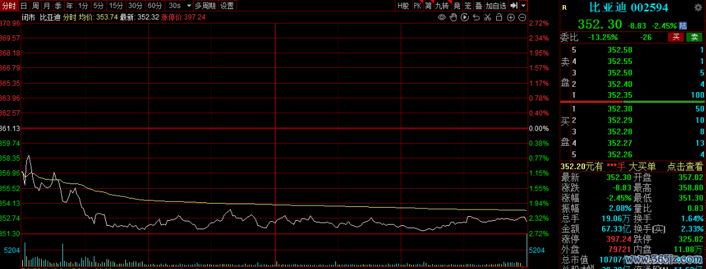Switch to the 60分 period tab
The image size is (706, 269).
(155, 5)
